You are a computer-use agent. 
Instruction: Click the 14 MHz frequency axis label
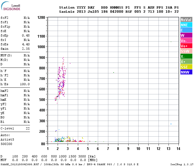pos(178,149)
